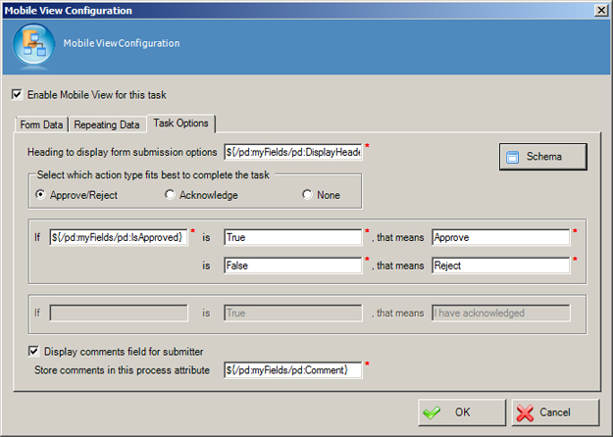Viewport: 613px width, 437px height.
Task: Click the Schema button
Action: pos(543,156)
